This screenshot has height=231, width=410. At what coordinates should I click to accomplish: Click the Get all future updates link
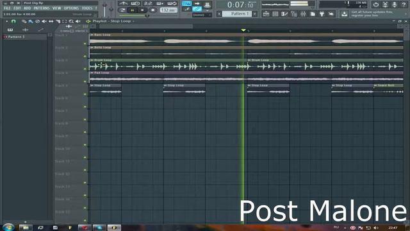[x=372, y=14]
